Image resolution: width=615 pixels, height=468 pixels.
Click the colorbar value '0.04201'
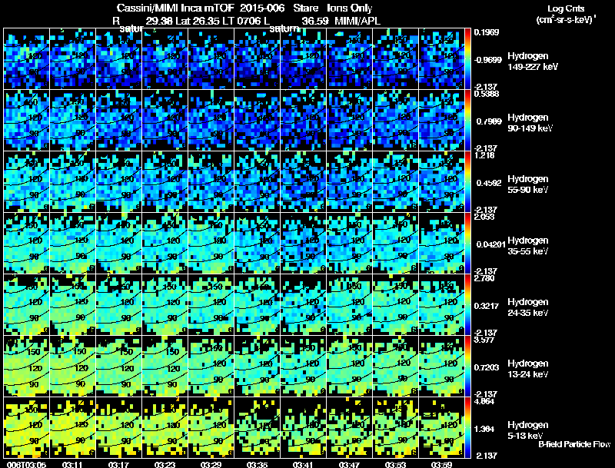pyautogui.click(x=490, y=244)
